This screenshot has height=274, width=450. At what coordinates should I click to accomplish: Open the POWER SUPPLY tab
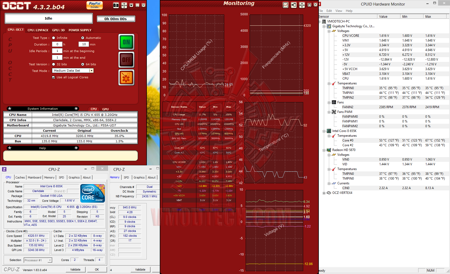pos(80,30)
